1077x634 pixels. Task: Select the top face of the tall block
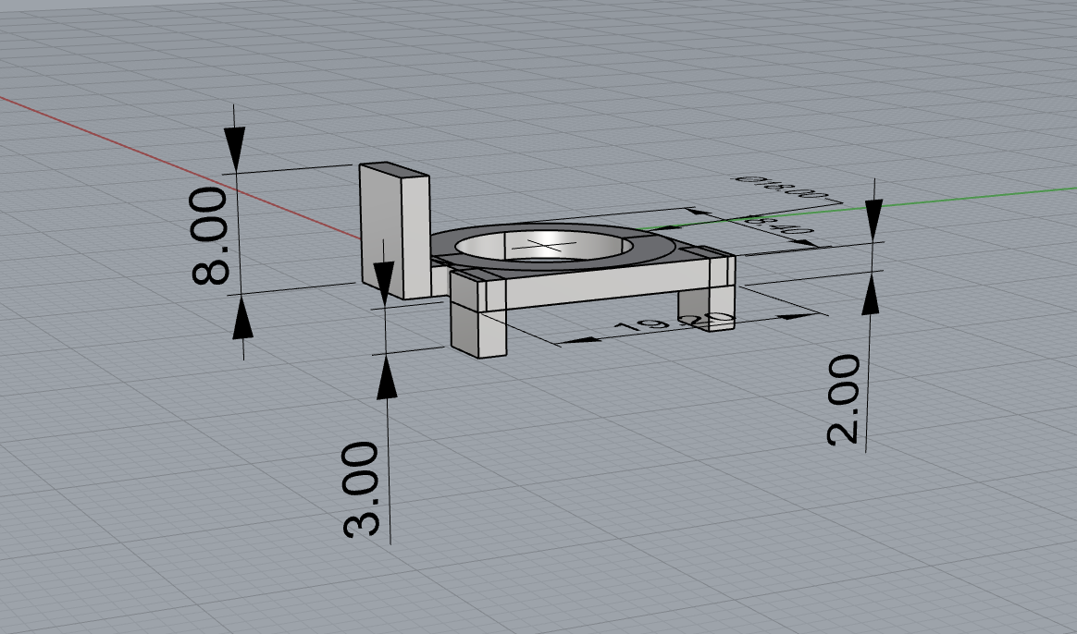coord(395,169)
